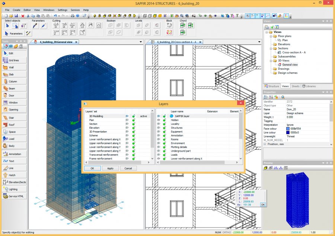
Task: Toggle visibility eye of Structures layer
Action: click(159, 128)
